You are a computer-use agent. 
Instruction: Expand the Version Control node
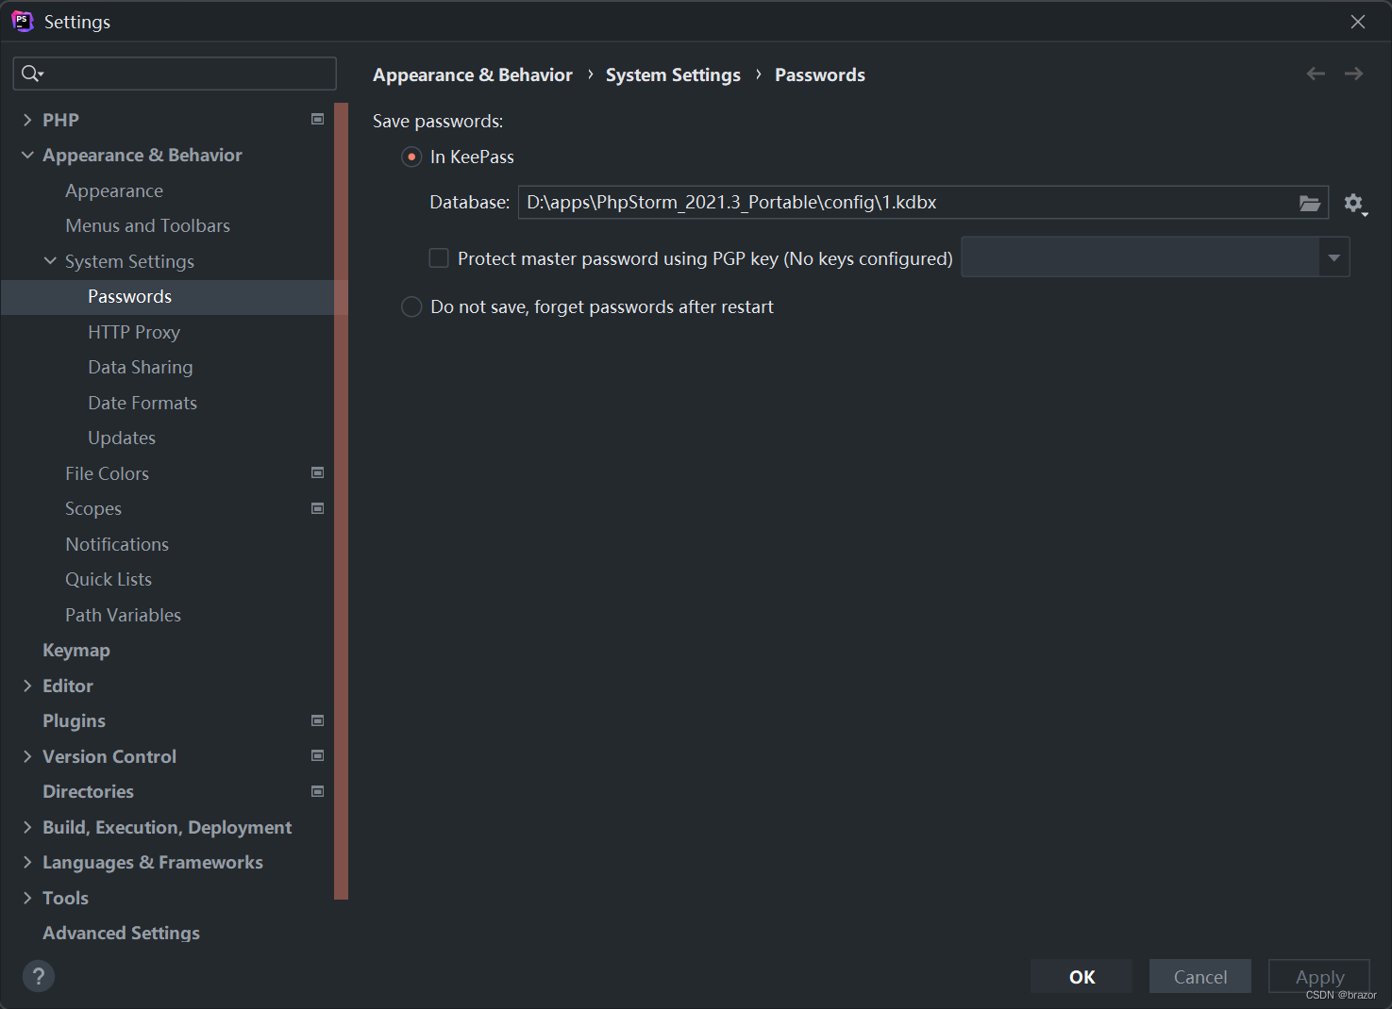(27, 756)
